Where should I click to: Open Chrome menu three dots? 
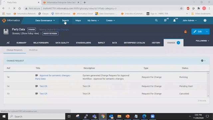click(209, 8)
